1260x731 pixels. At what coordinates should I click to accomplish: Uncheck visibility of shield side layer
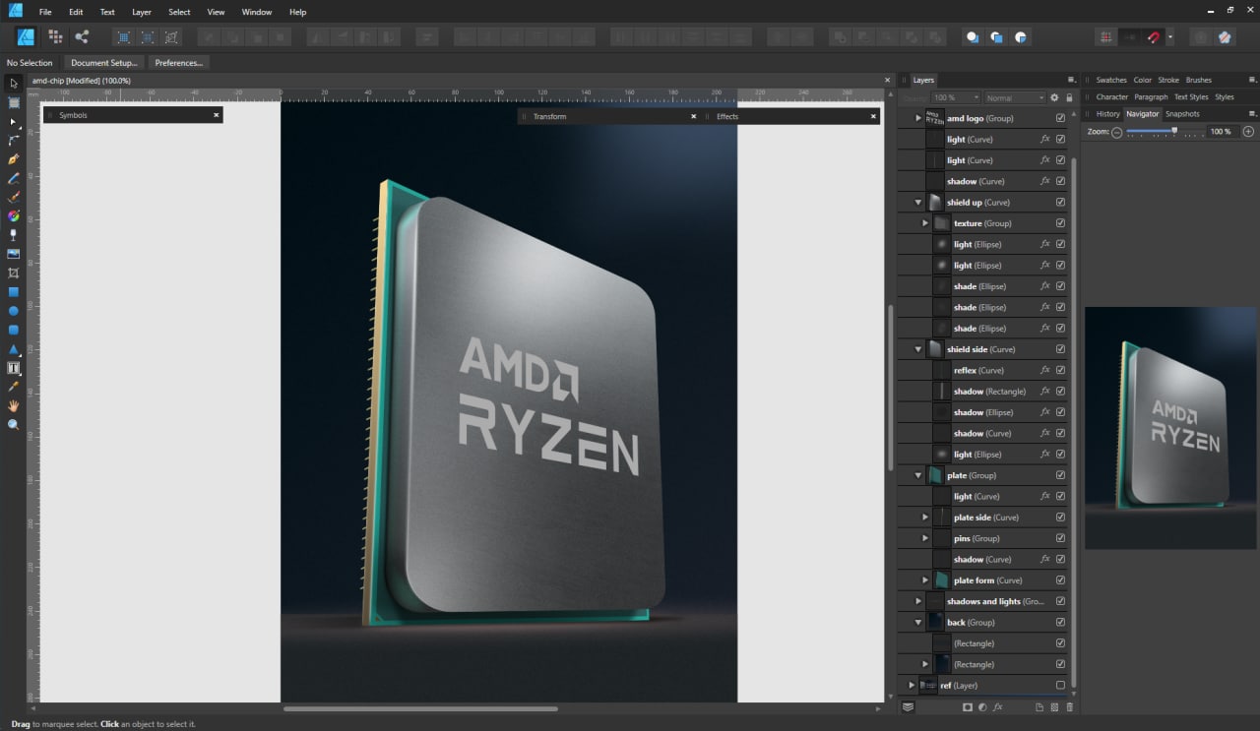click(x=1060, y=349)
